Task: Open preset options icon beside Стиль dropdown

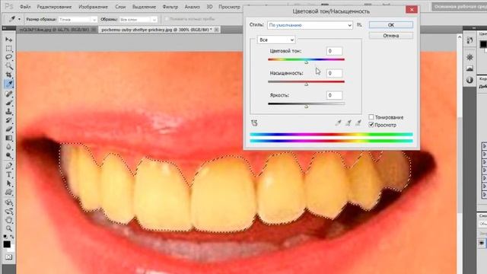Action: [359, 25]
